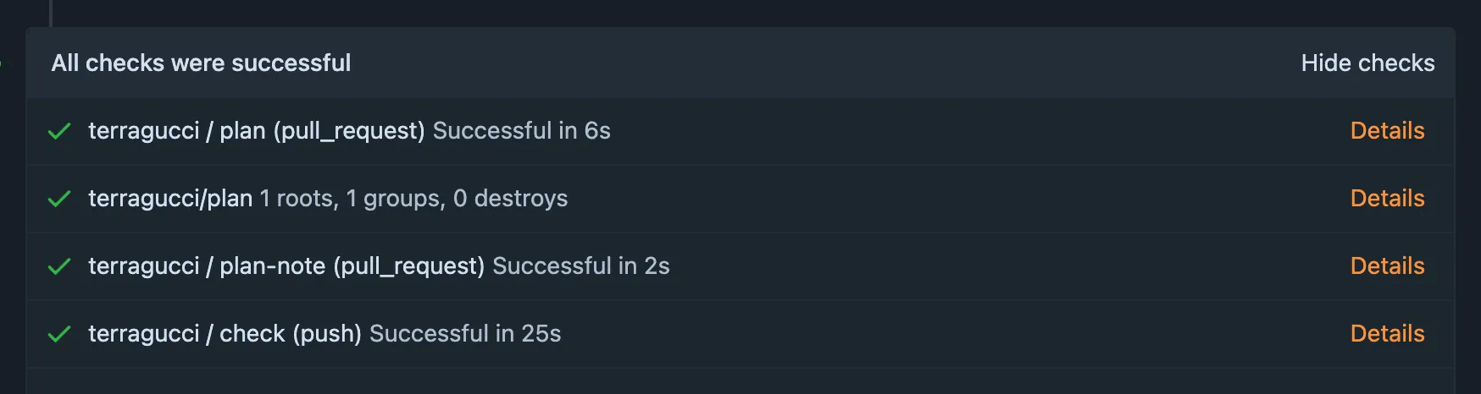
Task: Open Details for terragucci / check (push)
Action: click(x=1387, y=334)
